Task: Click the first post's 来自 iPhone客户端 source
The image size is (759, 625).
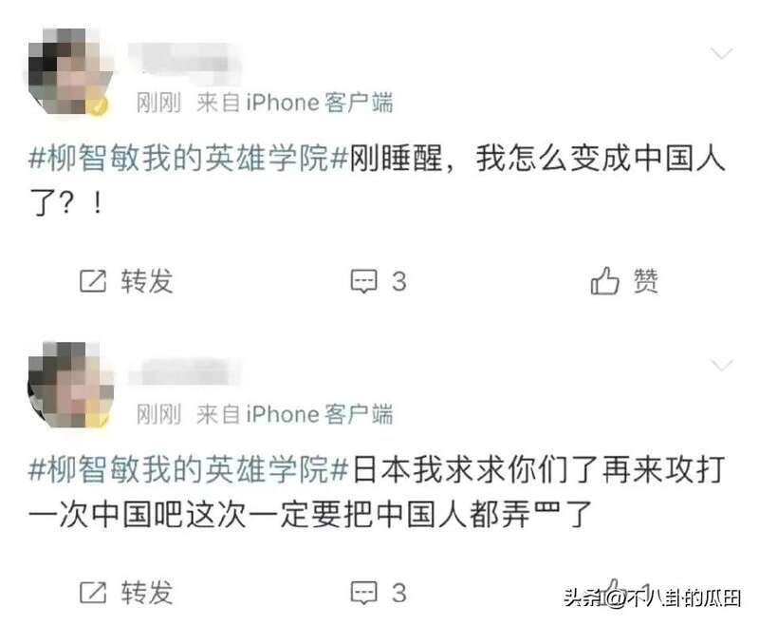Action: tap(295, 103)
